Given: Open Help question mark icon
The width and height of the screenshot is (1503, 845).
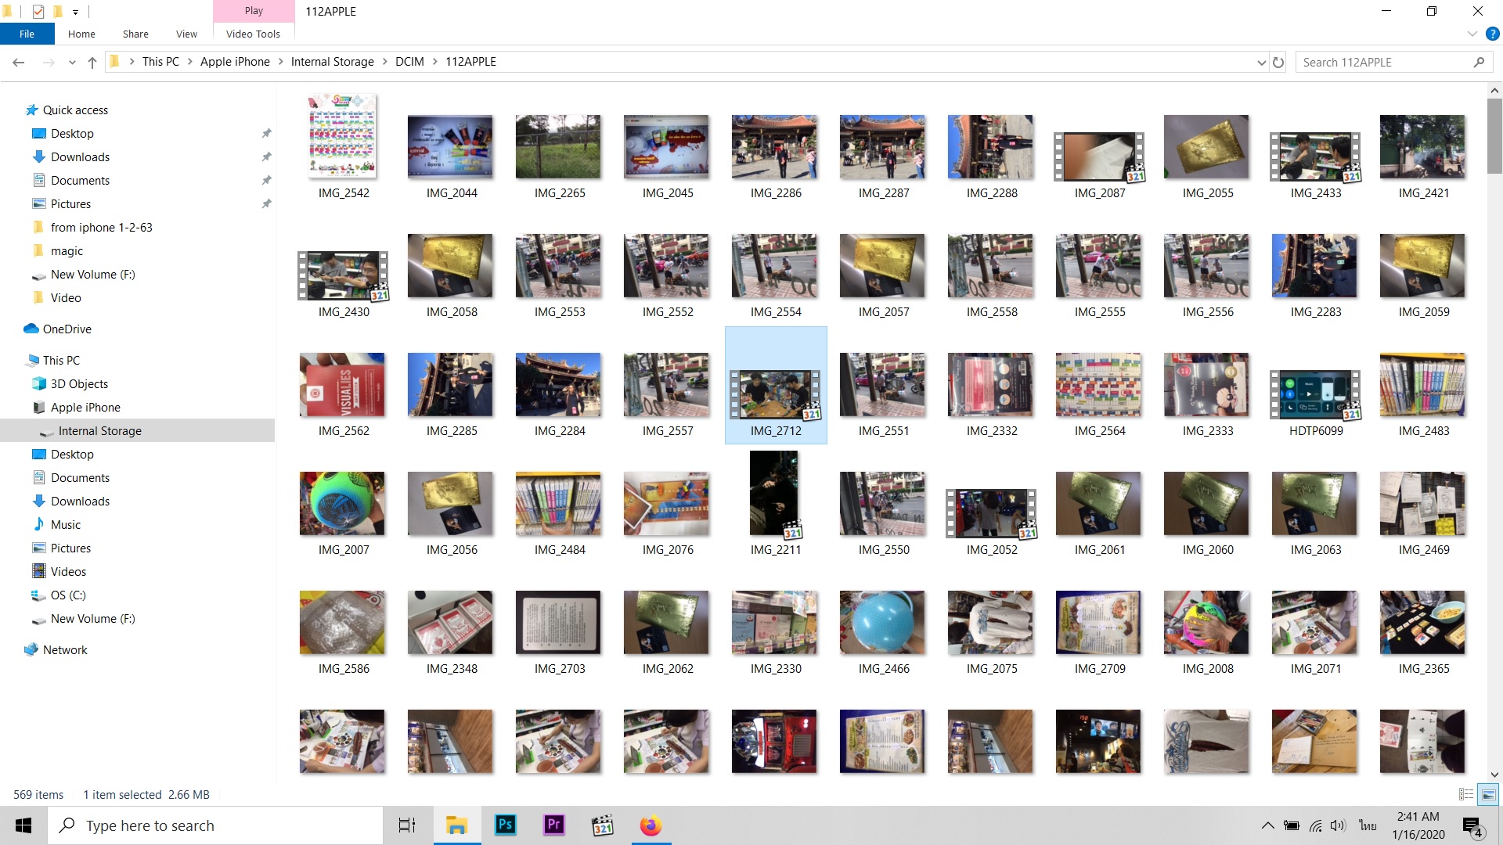Looking at the screenshot, I should pos(1492,34).
